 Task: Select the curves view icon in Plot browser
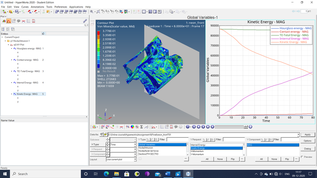(8, 21)
